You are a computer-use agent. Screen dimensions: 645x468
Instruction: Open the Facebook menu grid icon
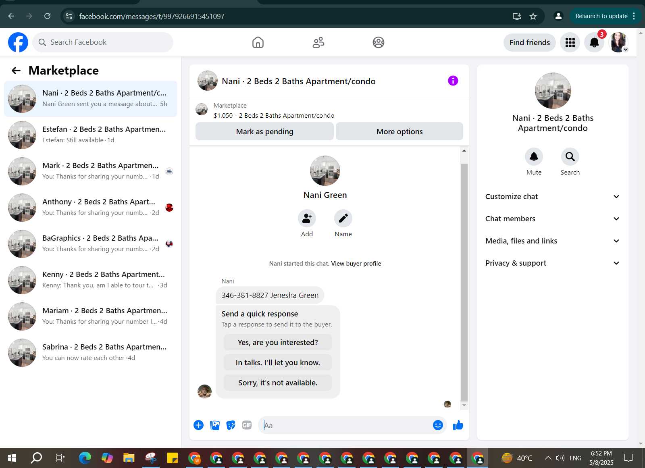coord(570,42)
